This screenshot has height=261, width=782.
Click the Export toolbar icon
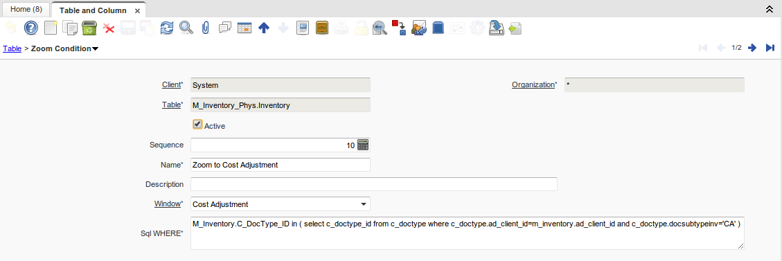pyautogui.click(x=496, y=28)
